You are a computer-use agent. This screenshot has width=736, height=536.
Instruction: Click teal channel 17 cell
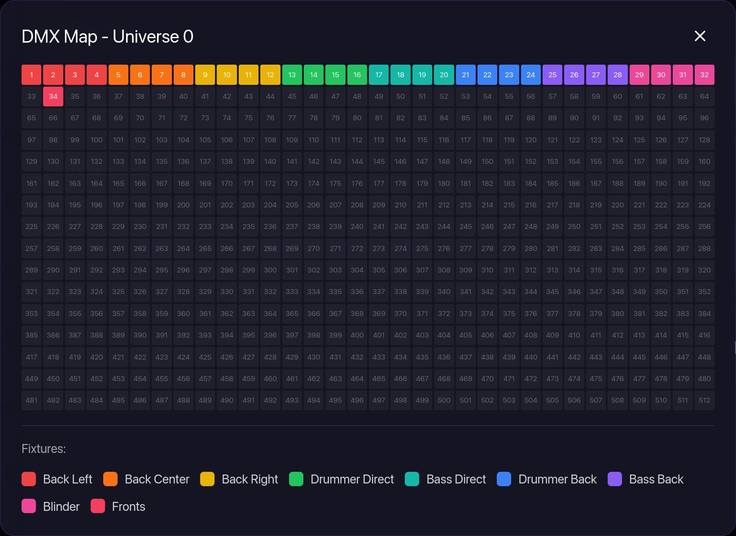[379, 75]
